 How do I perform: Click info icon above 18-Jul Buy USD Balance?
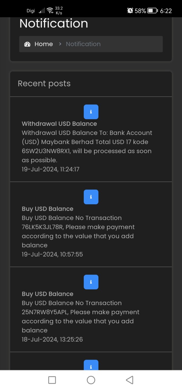pyautogui.click(x=91, y=282)
